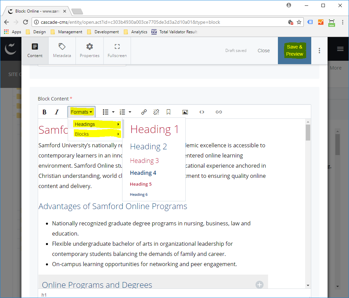Insert an anchor bookmark
The height and width of the screenshot is (298, 349).
(168, 112)
